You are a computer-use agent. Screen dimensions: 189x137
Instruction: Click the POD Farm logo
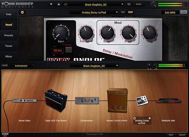coord(5,135)
